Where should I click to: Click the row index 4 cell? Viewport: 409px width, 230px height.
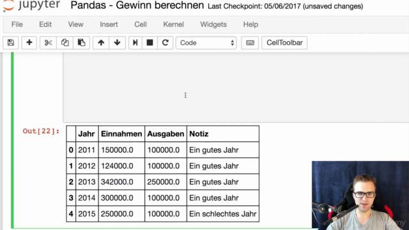pos(71,214)
